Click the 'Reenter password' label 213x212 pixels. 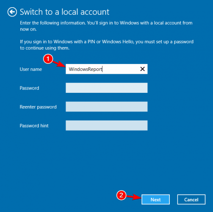38,107
